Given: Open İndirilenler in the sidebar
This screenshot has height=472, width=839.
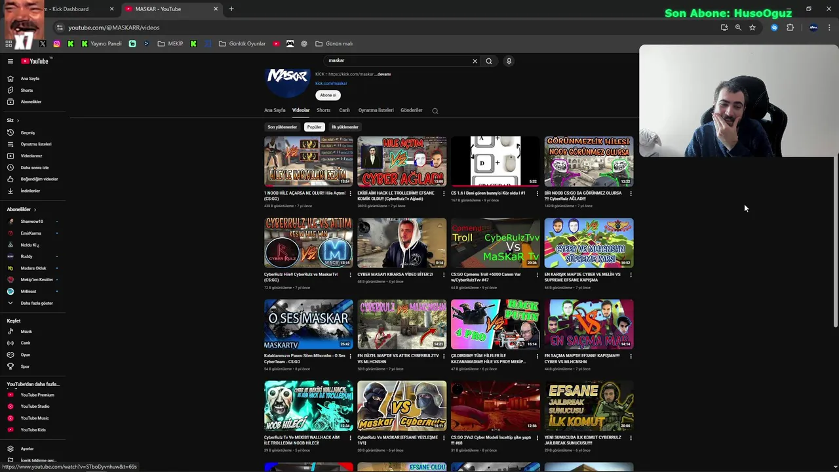Looking at the screenshot, I should click(30, 191).
